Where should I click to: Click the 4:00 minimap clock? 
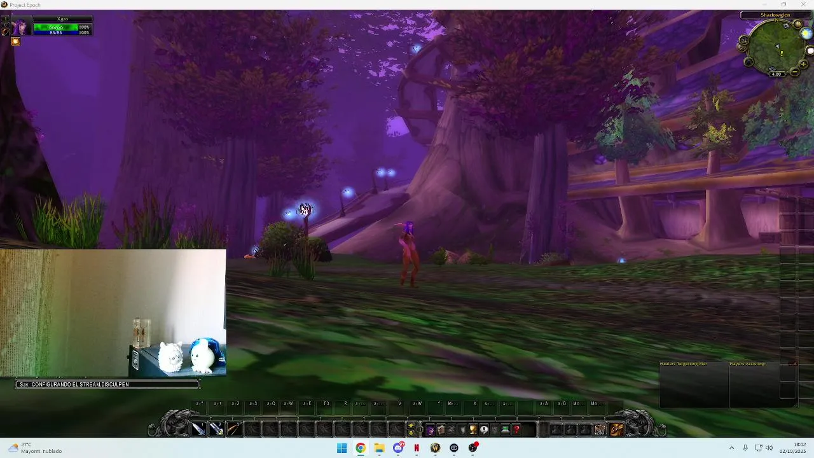click(777, 74)
